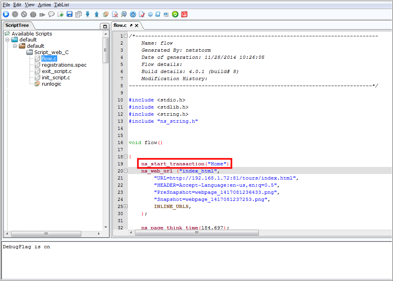
Task: Click the script tree scroll left arrow
Action: click(7, 234)
